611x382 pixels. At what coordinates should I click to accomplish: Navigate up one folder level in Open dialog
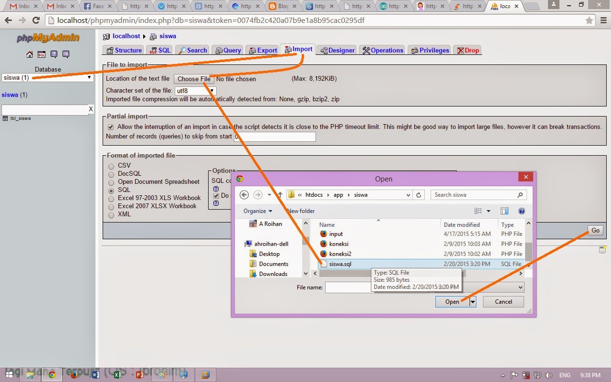point(280,194)
